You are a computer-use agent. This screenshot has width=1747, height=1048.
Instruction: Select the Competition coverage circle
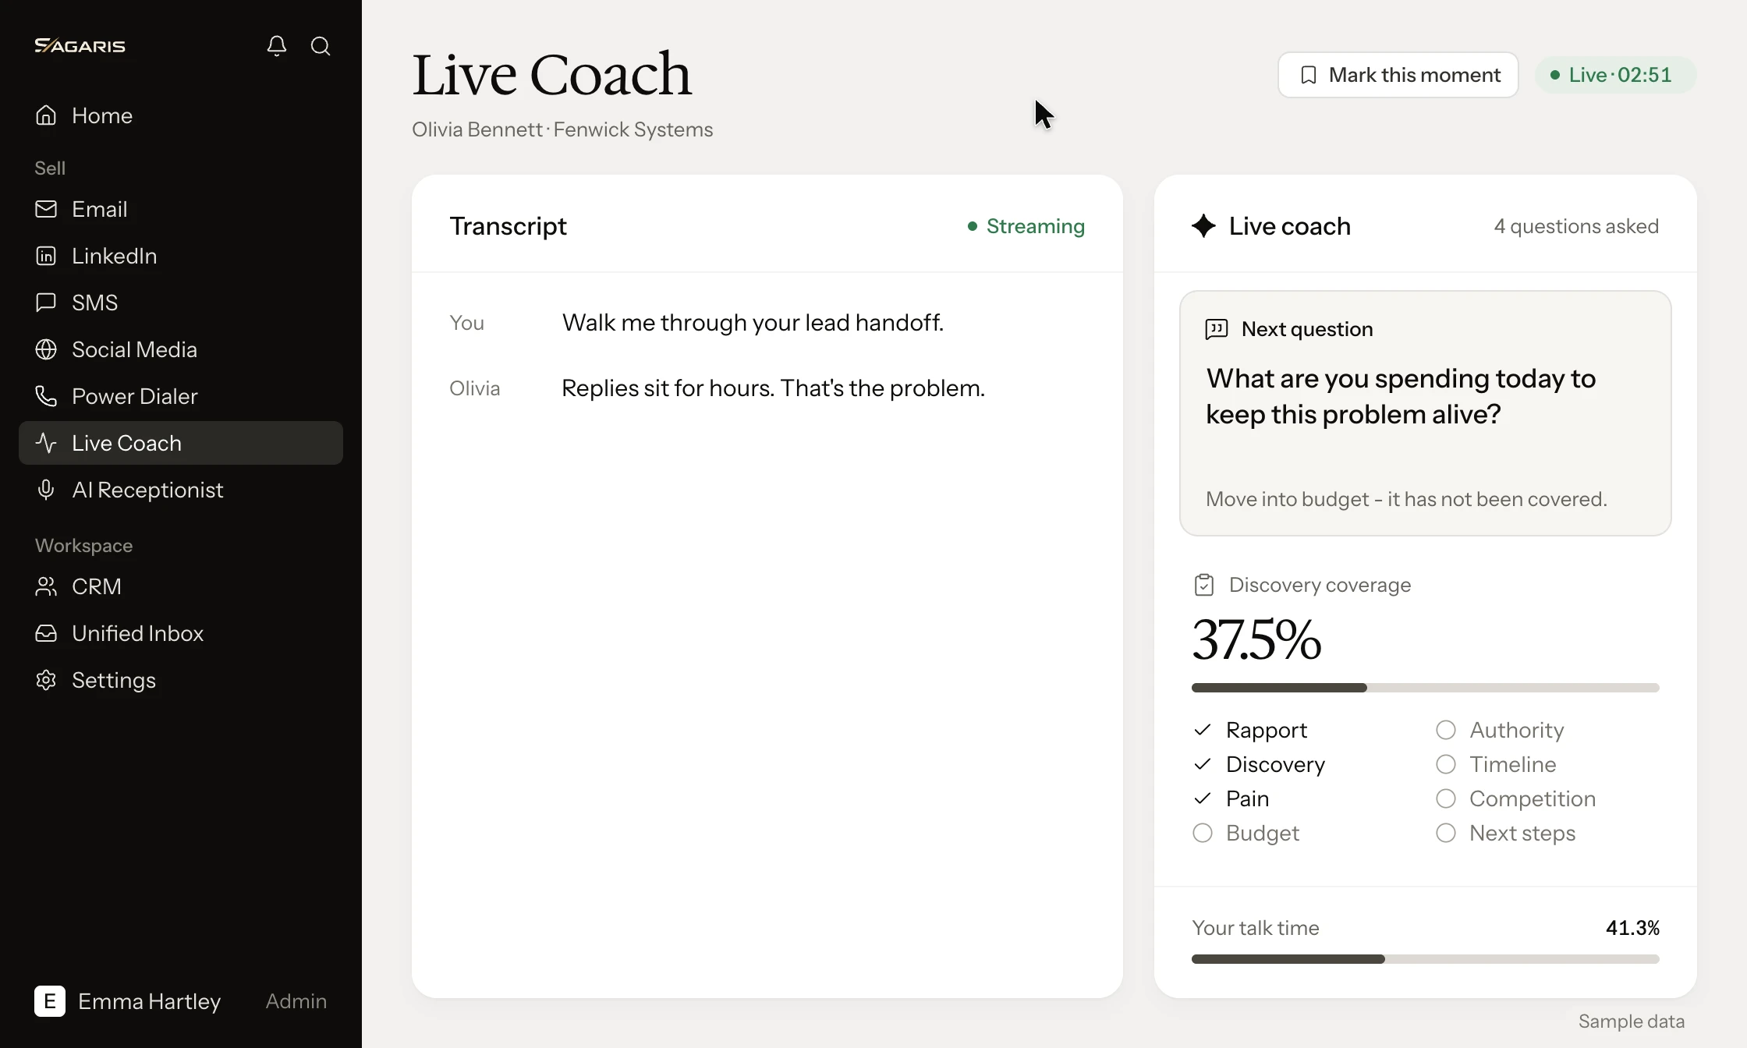[x=1446, y=798]
